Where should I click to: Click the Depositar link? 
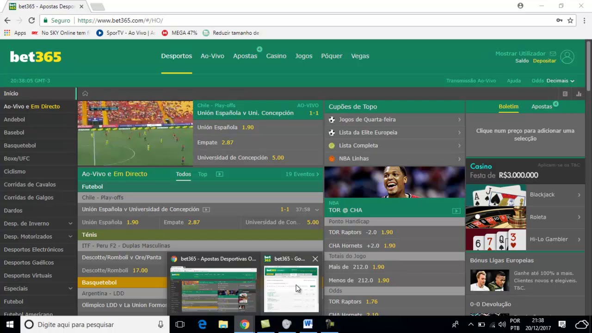coord(544,61)
